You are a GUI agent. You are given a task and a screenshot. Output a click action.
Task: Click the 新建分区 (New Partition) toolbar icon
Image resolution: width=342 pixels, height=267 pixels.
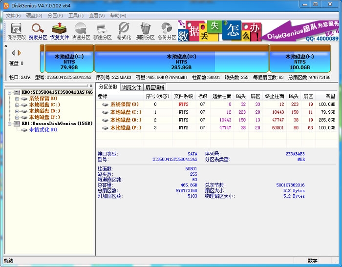(102, 31)
